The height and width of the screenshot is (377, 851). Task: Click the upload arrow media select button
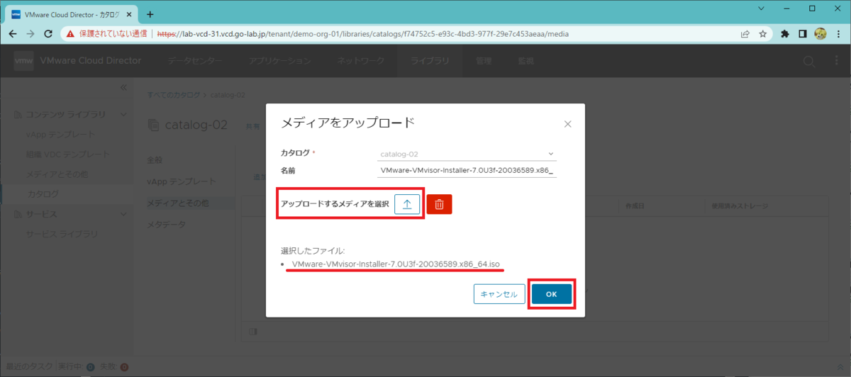tap(407, 204)
